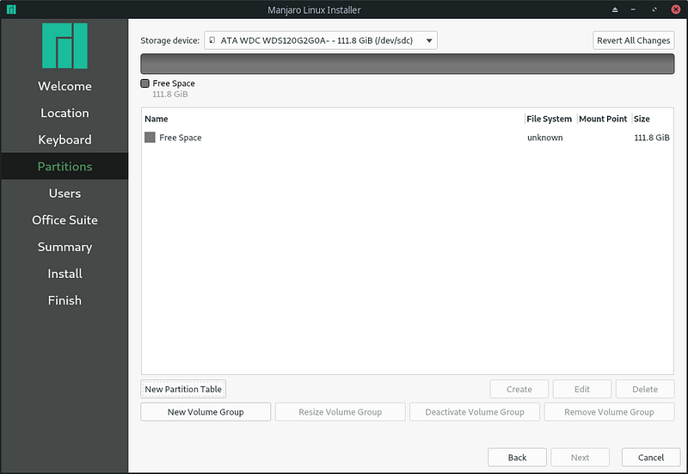This screenshot has height=474, width=688.
Task: Click the 'Storage device:' label
Action: [x=169, y=40]
